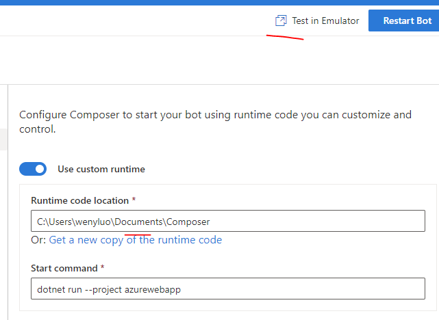Open the Test in Emulator link text
The width and height of the screenshot is (439, 320).
[x=325, y=21]
